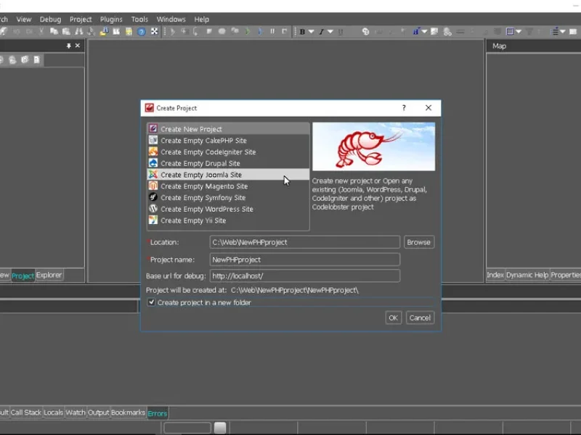
Task: Open search using the find toolbar icon
Action: point(78,31)
